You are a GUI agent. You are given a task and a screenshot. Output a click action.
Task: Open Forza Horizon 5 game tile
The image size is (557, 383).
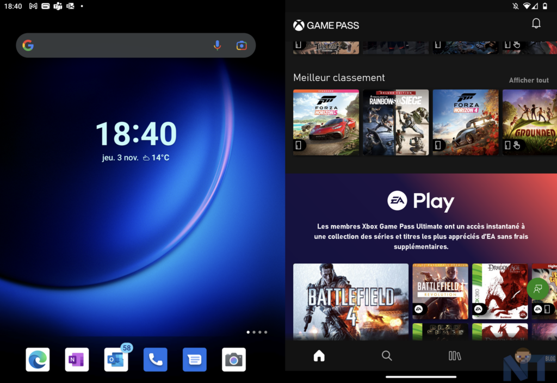pyautogui.click(x=326, y=122)
